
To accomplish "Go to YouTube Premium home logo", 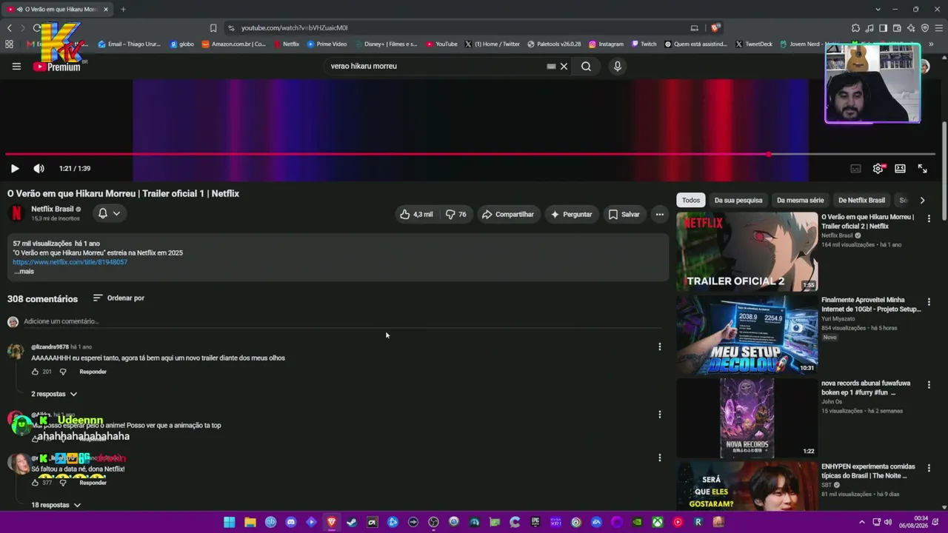I will tap(57, 67).
